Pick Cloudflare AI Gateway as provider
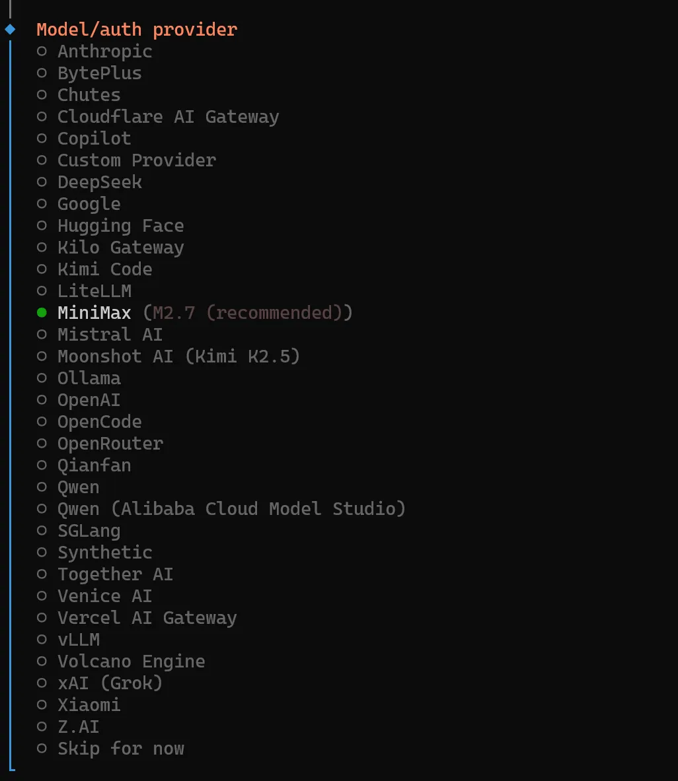 (x=168, y=117)
